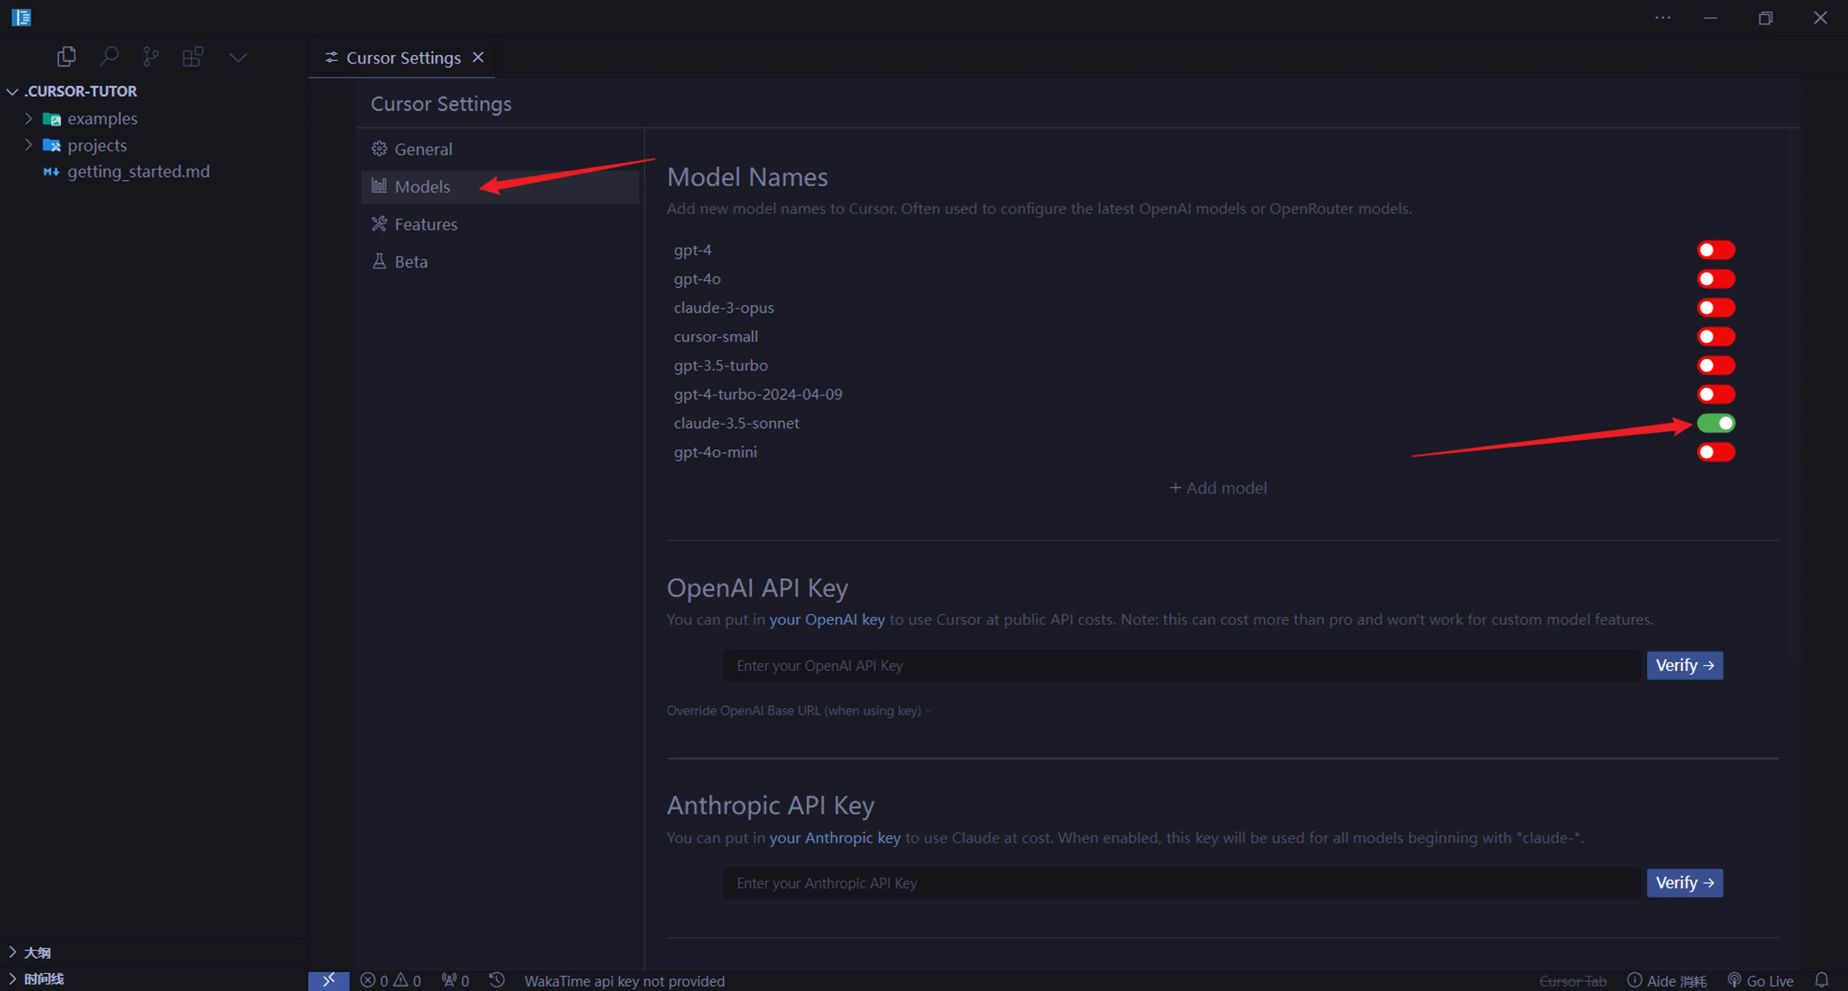Click the remote window icon in status bar
Screen dimensions: 1848x991
329,980
